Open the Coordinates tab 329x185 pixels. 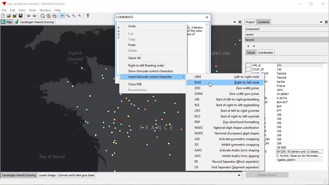265,53
